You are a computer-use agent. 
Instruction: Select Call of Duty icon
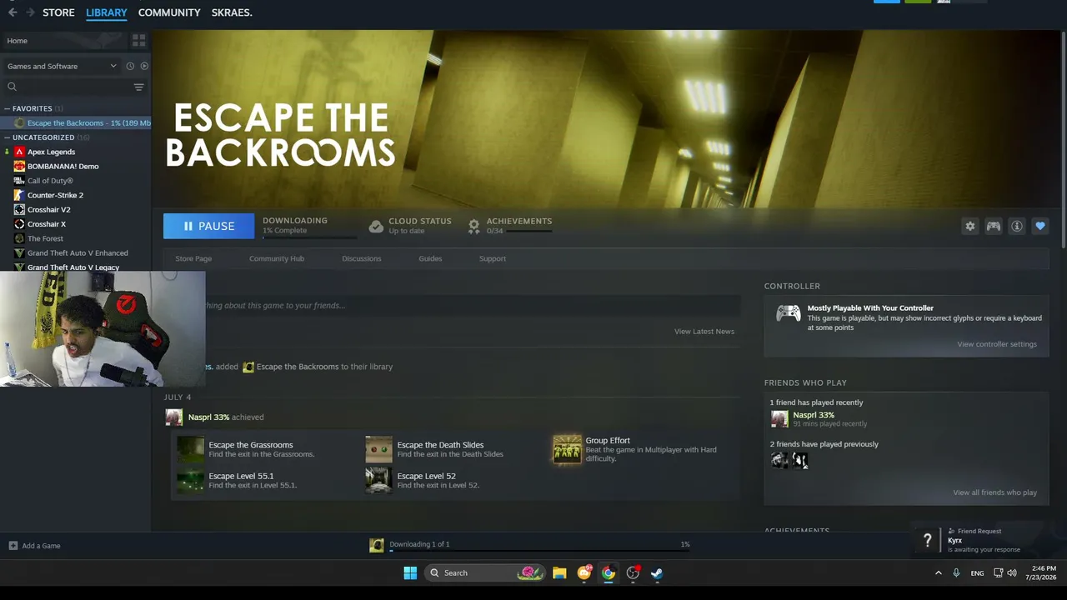coord(19,181)
